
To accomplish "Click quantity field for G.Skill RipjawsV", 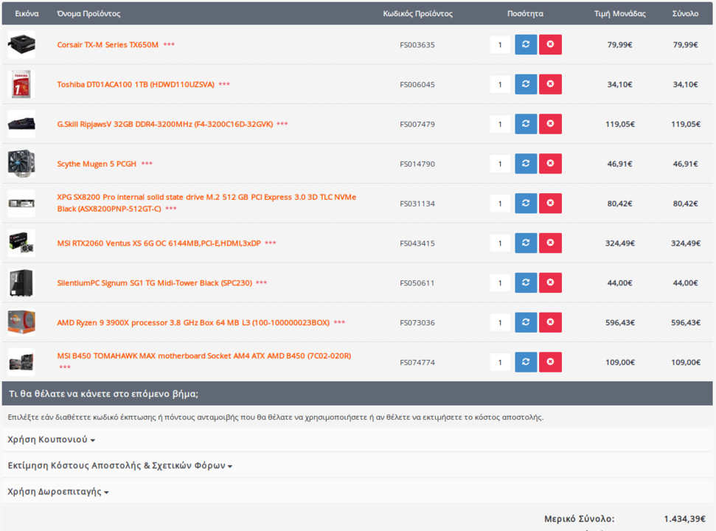I will (500, 124).
